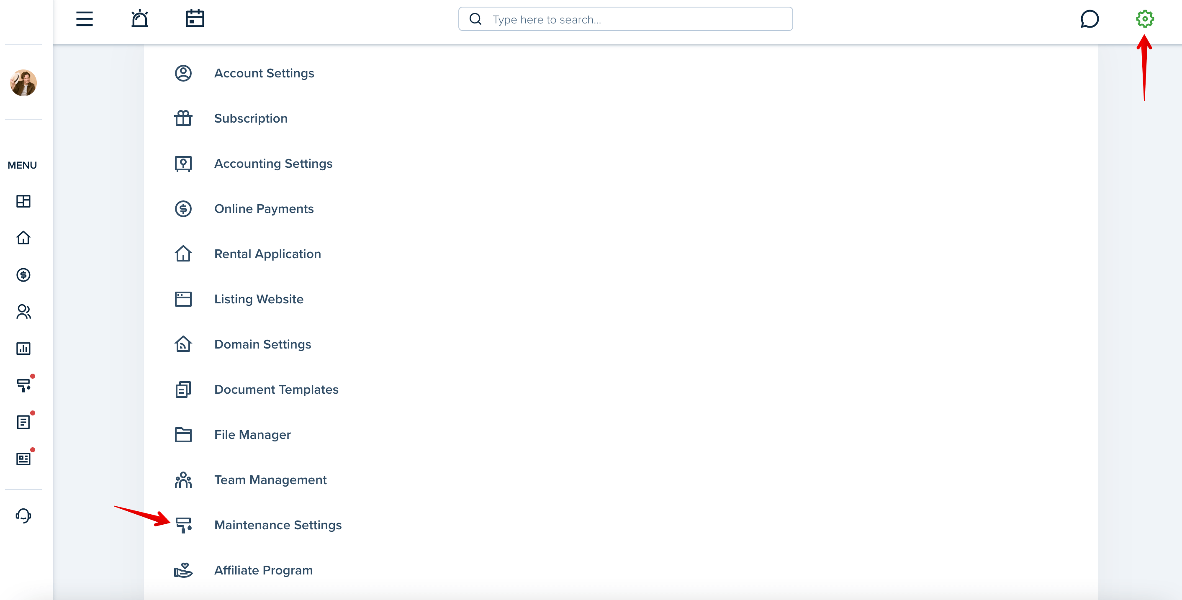Image resolution: width=1182 pixels, height=600 pixels.
Task: Open the hamburger menu icon
Action: click(85, 19)
